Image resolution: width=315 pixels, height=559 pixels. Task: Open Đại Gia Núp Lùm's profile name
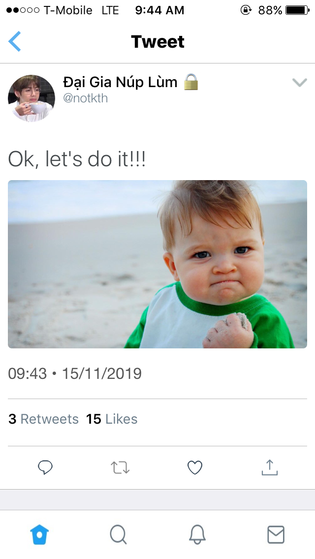point(120,82)
